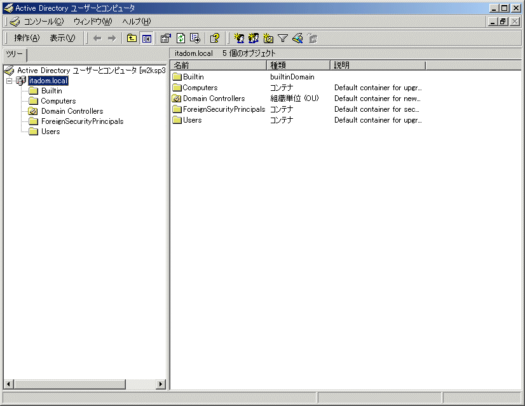Viewport: 525px width, 406px height.
Task: Create a new user via toolbar icon
Action: (x=239, y=39)
